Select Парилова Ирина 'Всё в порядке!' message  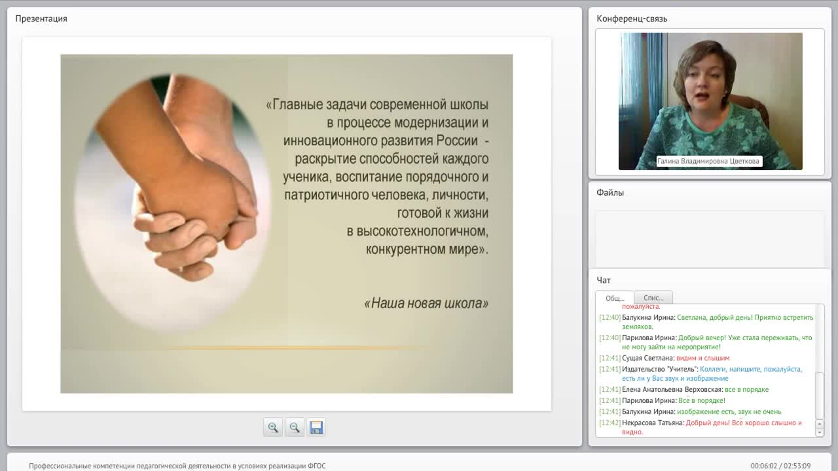662,400
